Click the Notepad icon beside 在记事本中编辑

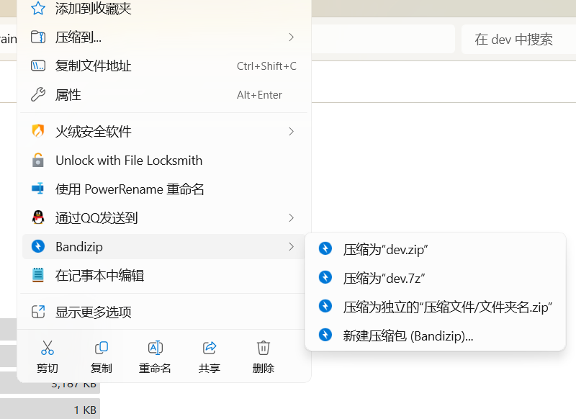coord(38,275)
